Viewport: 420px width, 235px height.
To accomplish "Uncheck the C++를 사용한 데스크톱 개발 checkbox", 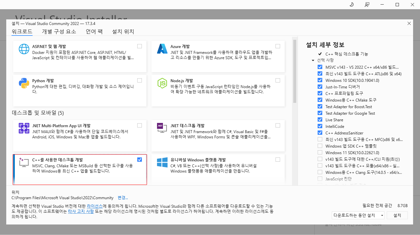I will [x=140, y=159].
